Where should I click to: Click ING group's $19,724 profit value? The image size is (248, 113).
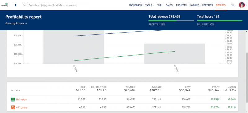[215, 107]
